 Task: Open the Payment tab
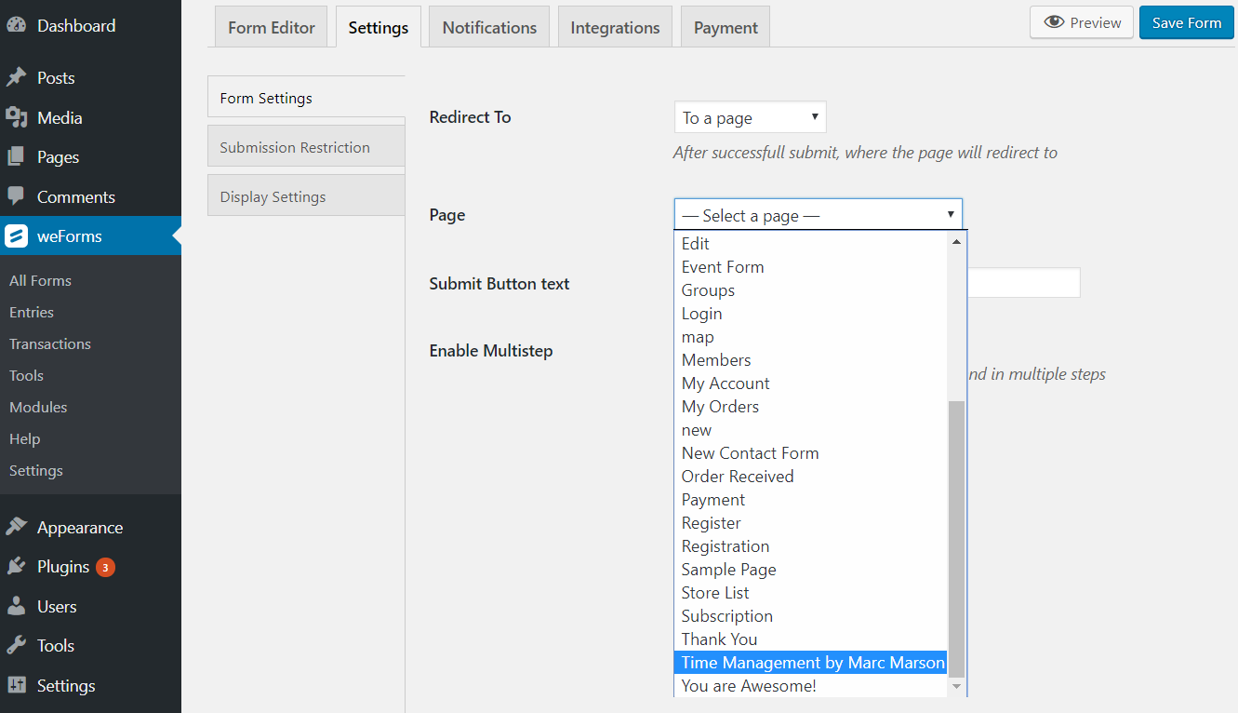click(x=725, y=27)
